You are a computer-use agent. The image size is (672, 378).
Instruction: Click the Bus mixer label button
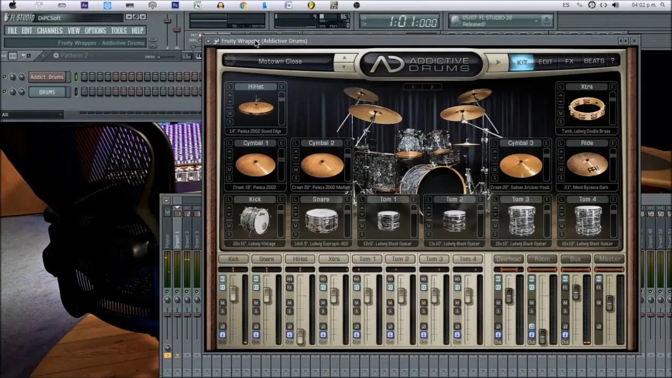tap(575, 259)
